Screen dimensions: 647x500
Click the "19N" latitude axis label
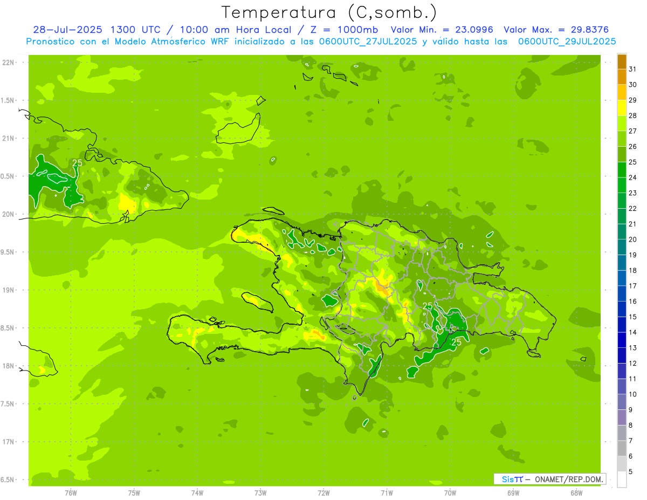[x=9, y=290]
